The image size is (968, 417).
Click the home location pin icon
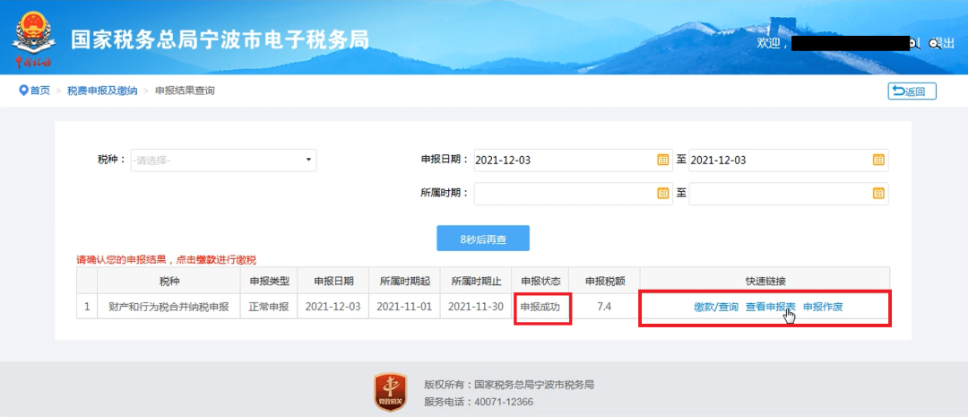tap(23, 91)
